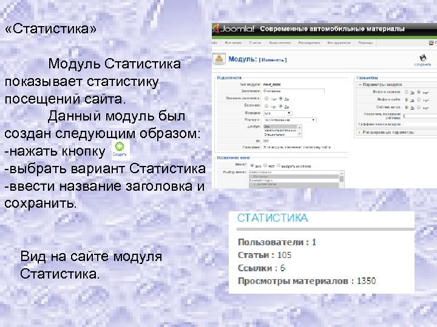
Task: Open the Позиция dropdown
Action: [278, 113]
